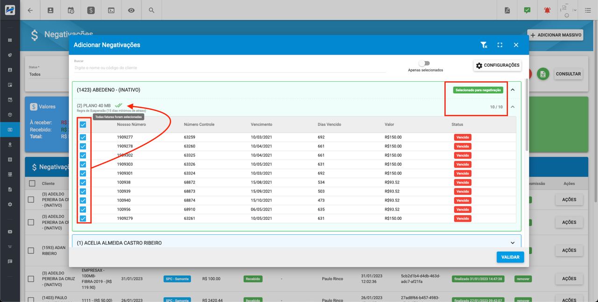Click the SPC - Samonte tag on R$ 100.00 row
This screenshot has height=302, width=598.
(177, 279)
